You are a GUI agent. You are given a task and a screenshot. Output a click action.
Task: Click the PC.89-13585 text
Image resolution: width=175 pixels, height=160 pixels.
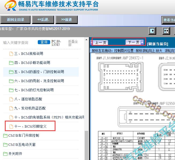coord(56,43)
